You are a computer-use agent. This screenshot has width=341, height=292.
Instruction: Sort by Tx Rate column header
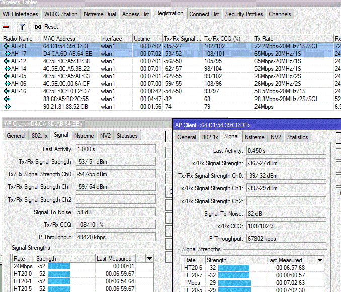tap(293, 39)
